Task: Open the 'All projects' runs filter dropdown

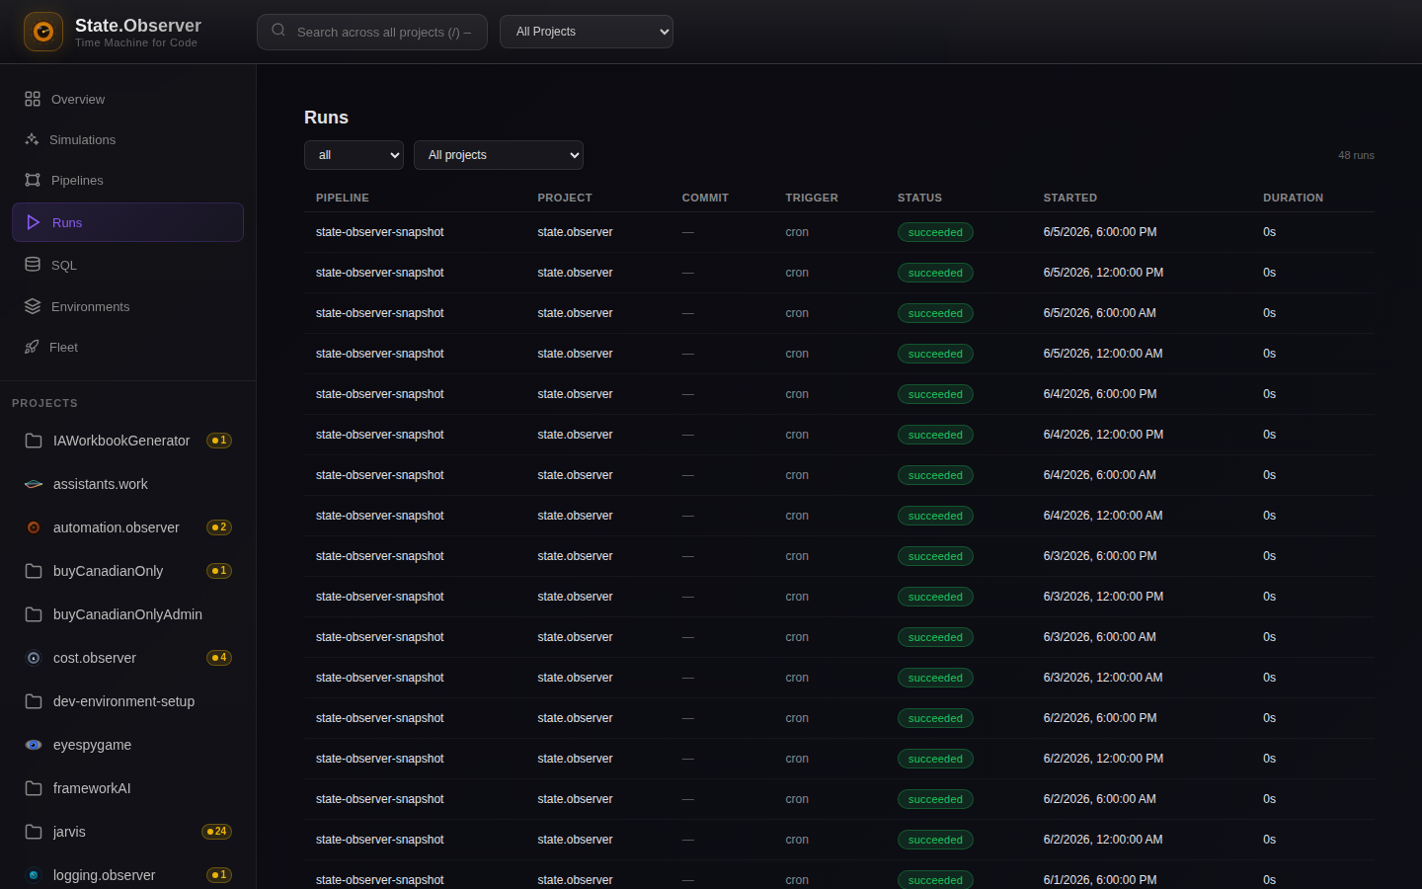Action: (499, 155)
